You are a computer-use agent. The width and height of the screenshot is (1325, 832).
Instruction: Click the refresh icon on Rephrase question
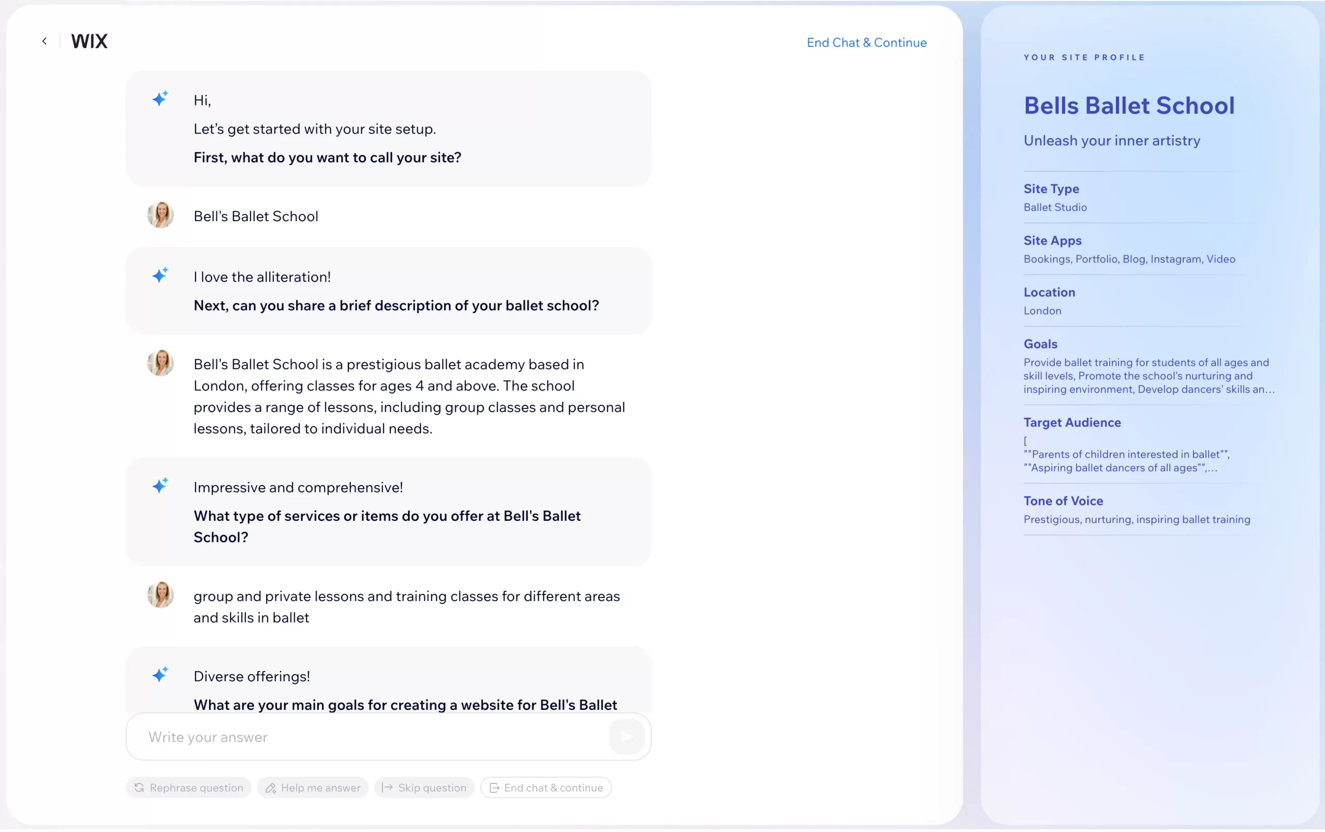139,787
